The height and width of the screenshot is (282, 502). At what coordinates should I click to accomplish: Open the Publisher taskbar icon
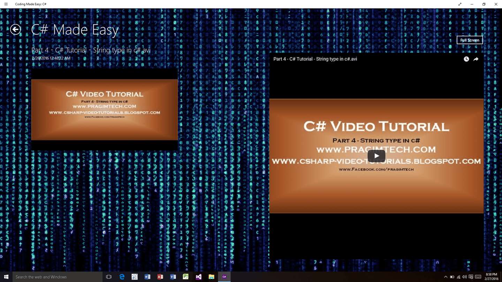point(186,277)
